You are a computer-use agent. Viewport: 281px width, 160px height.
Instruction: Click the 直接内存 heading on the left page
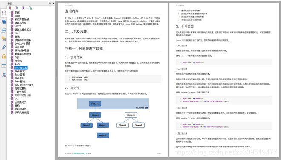[x=72, y=11]
